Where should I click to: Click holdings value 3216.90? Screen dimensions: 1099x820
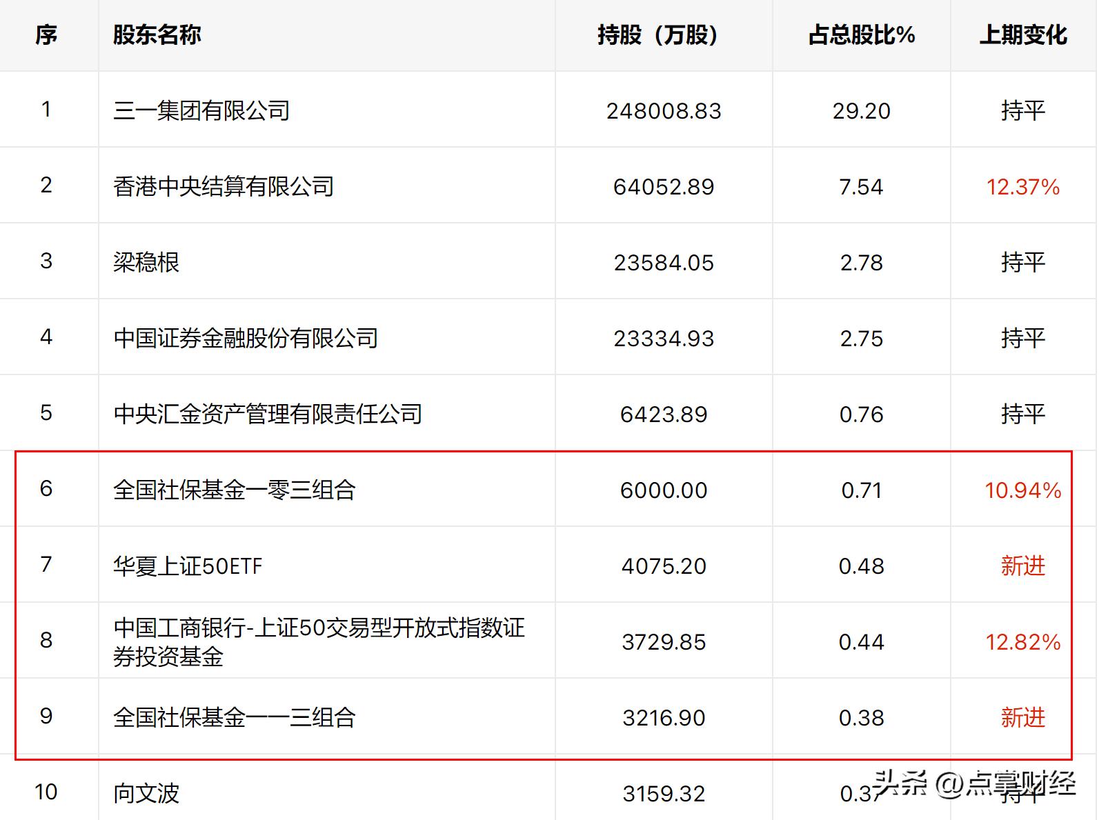click(664, 718)
